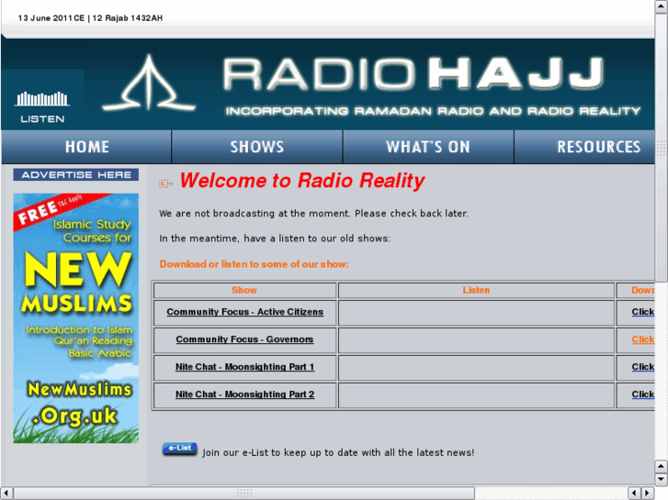Click the horizontal scrollbar right arrow at far right
Screen dimensions: 668x500
coord(648,493)
